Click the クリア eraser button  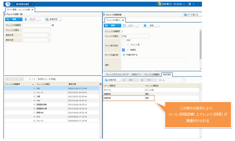[x=32, y=19]
